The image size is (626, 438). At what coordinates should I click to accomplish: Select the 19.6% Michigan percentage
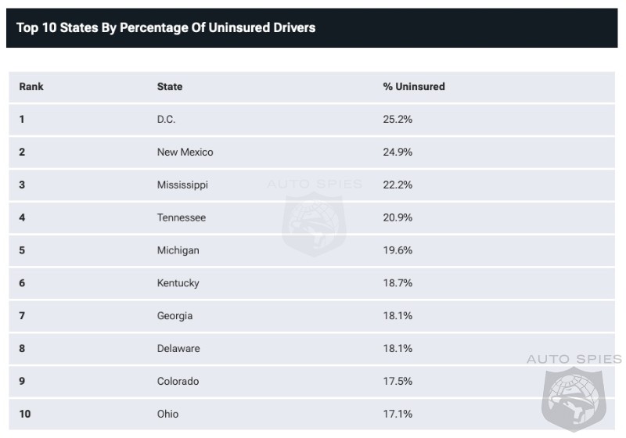pyautogui.click(x=398, y=250)
